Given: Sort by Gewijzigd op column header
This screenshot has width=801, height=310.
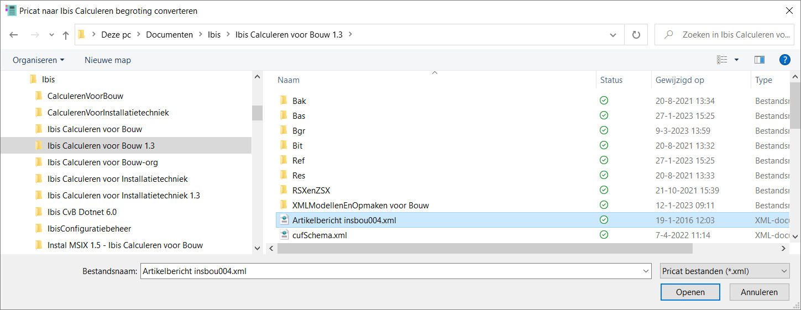Looking at the screenshot, I should 680,80.
